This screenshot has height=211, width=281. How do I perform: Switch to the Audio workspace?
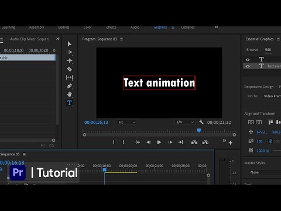tap(135, 28)
